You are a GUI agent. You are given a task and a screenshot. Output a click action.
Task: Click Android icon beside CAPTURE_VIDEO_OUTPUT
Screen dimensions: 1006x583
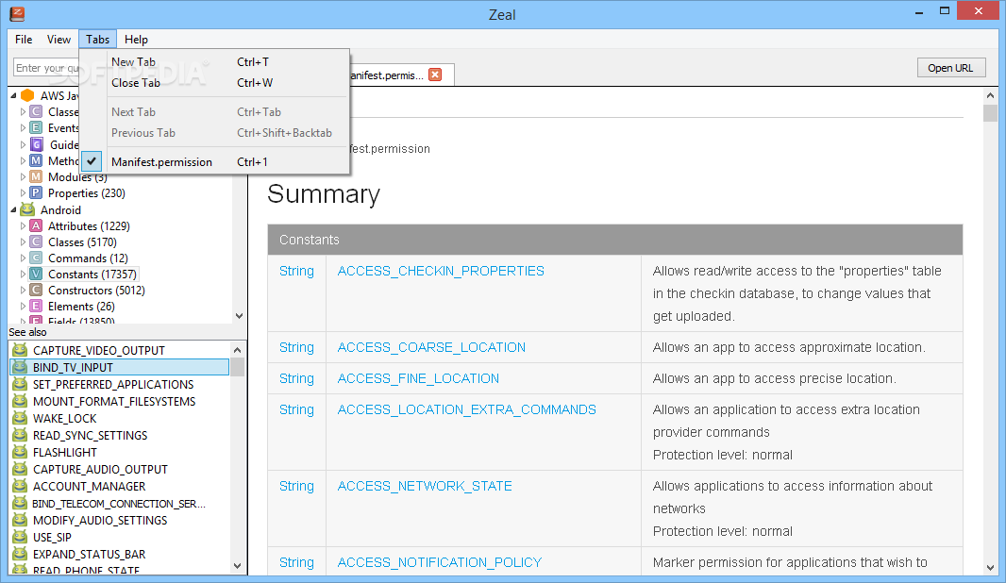click(x=21, y=350)
